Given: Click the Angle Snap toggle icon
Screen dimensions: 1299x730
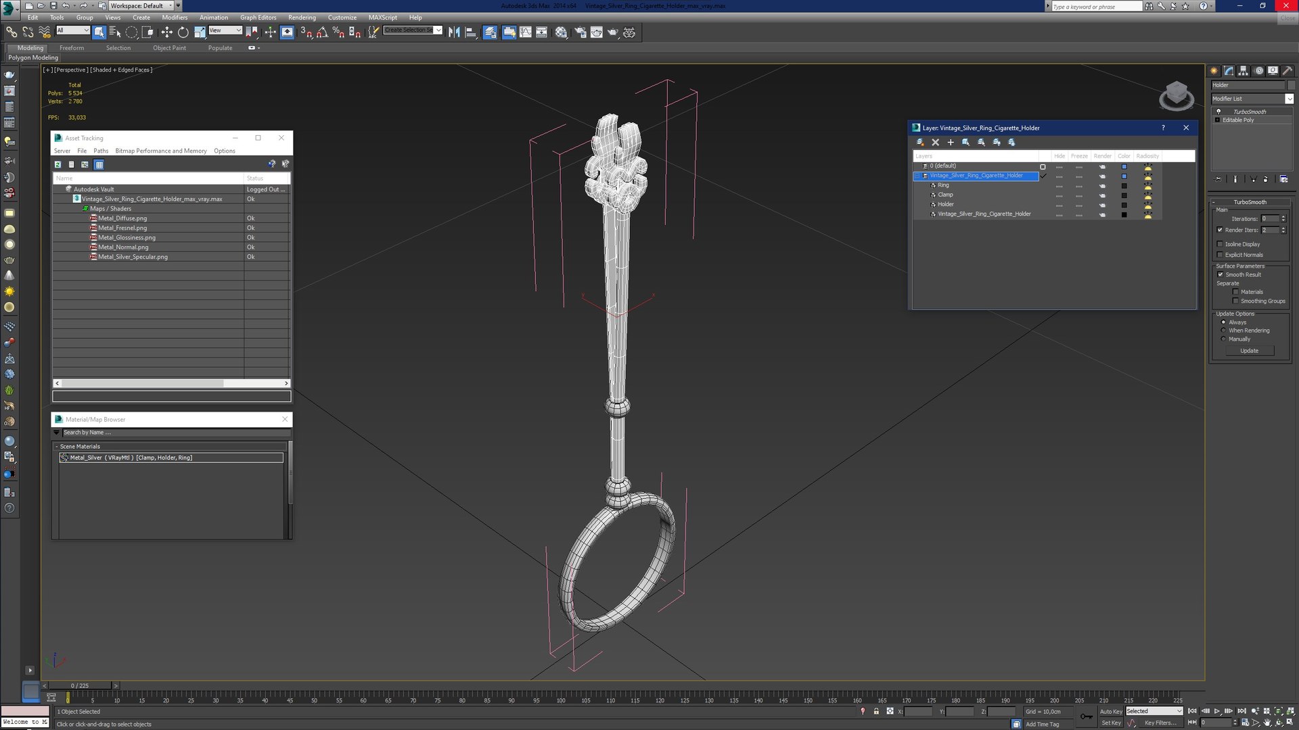Looking at the screenshot, I should (322, 32).
